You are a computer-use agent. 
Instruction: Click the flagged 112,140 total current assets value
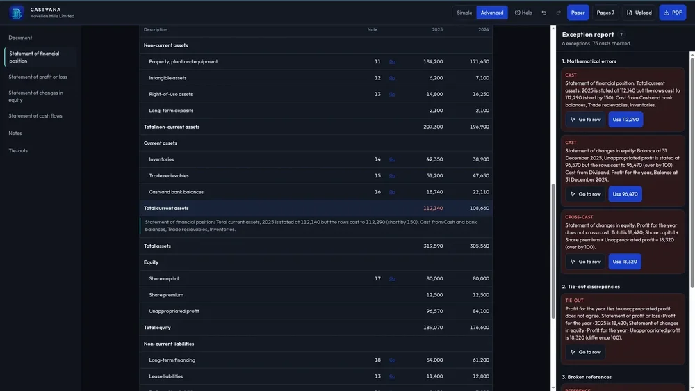[x=432, y=208]
